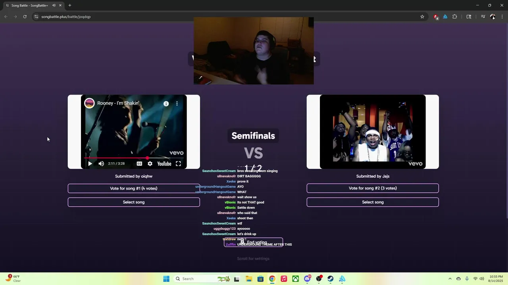Screen dimensions: 508x285
Task: Vote for song #1 (4 votes)
Action: 134,188
